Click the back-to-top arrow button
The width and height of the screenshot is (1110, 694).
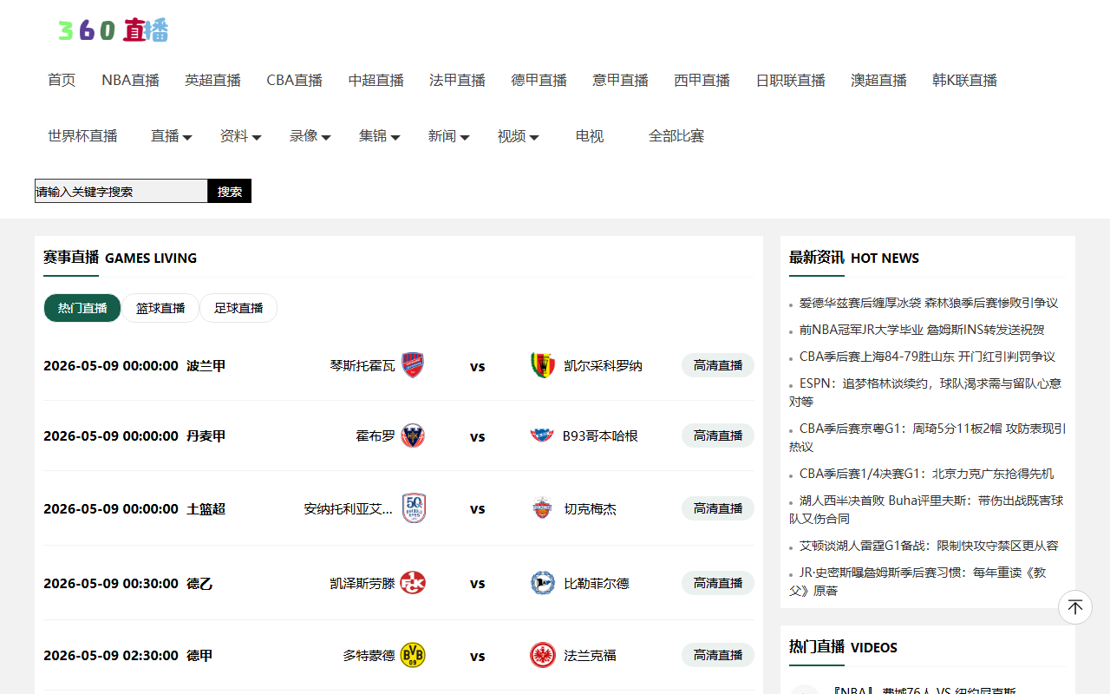pyautogui.click(x=1075, y=607)
